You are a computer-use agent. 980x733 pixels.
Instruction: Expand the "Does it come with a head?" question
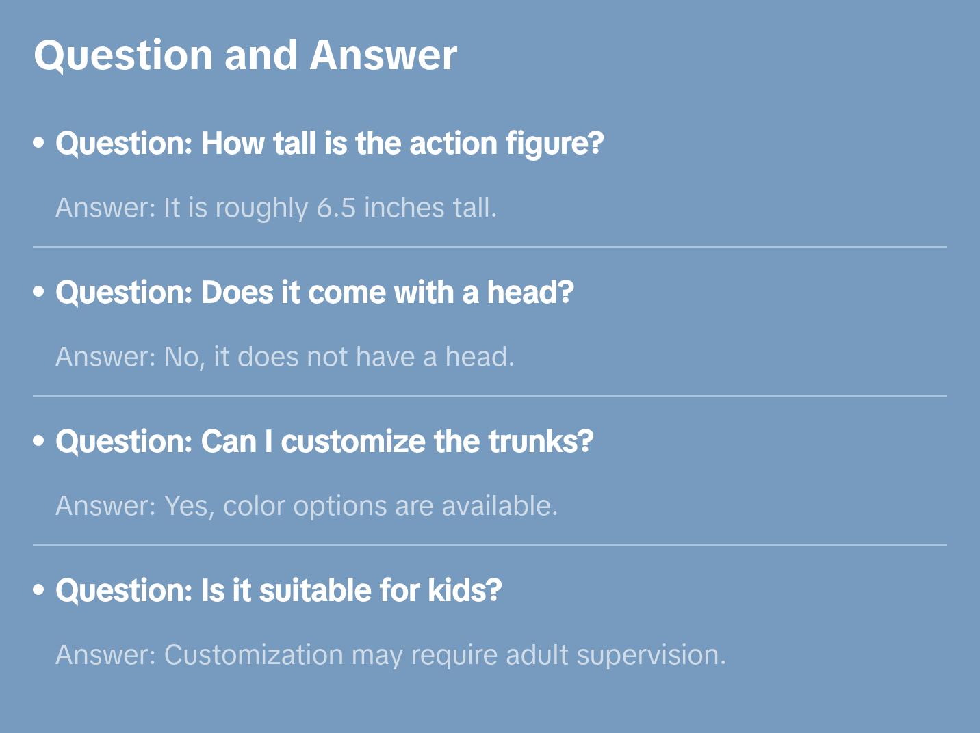[x=314, y=293]
